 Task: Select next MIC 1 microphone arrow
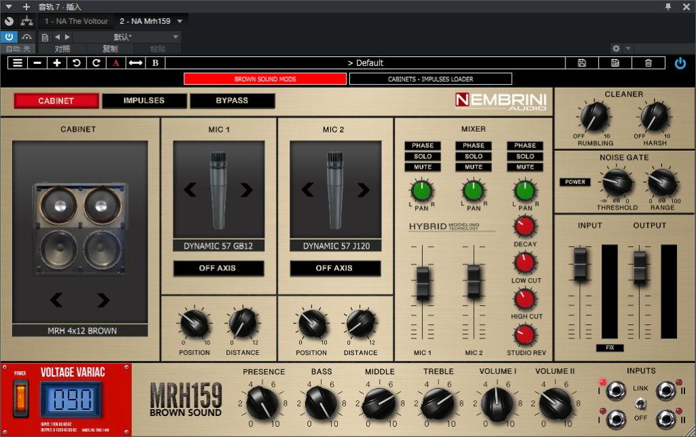pyautogui.click(x=246, y=190)
